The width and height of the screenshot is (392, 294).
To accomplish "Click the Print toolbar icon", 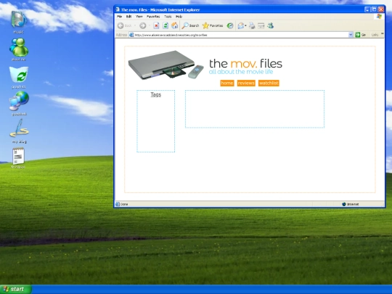I will (252, 25).
